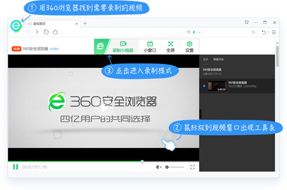Click the address bar input field

[x=124, y=32]
